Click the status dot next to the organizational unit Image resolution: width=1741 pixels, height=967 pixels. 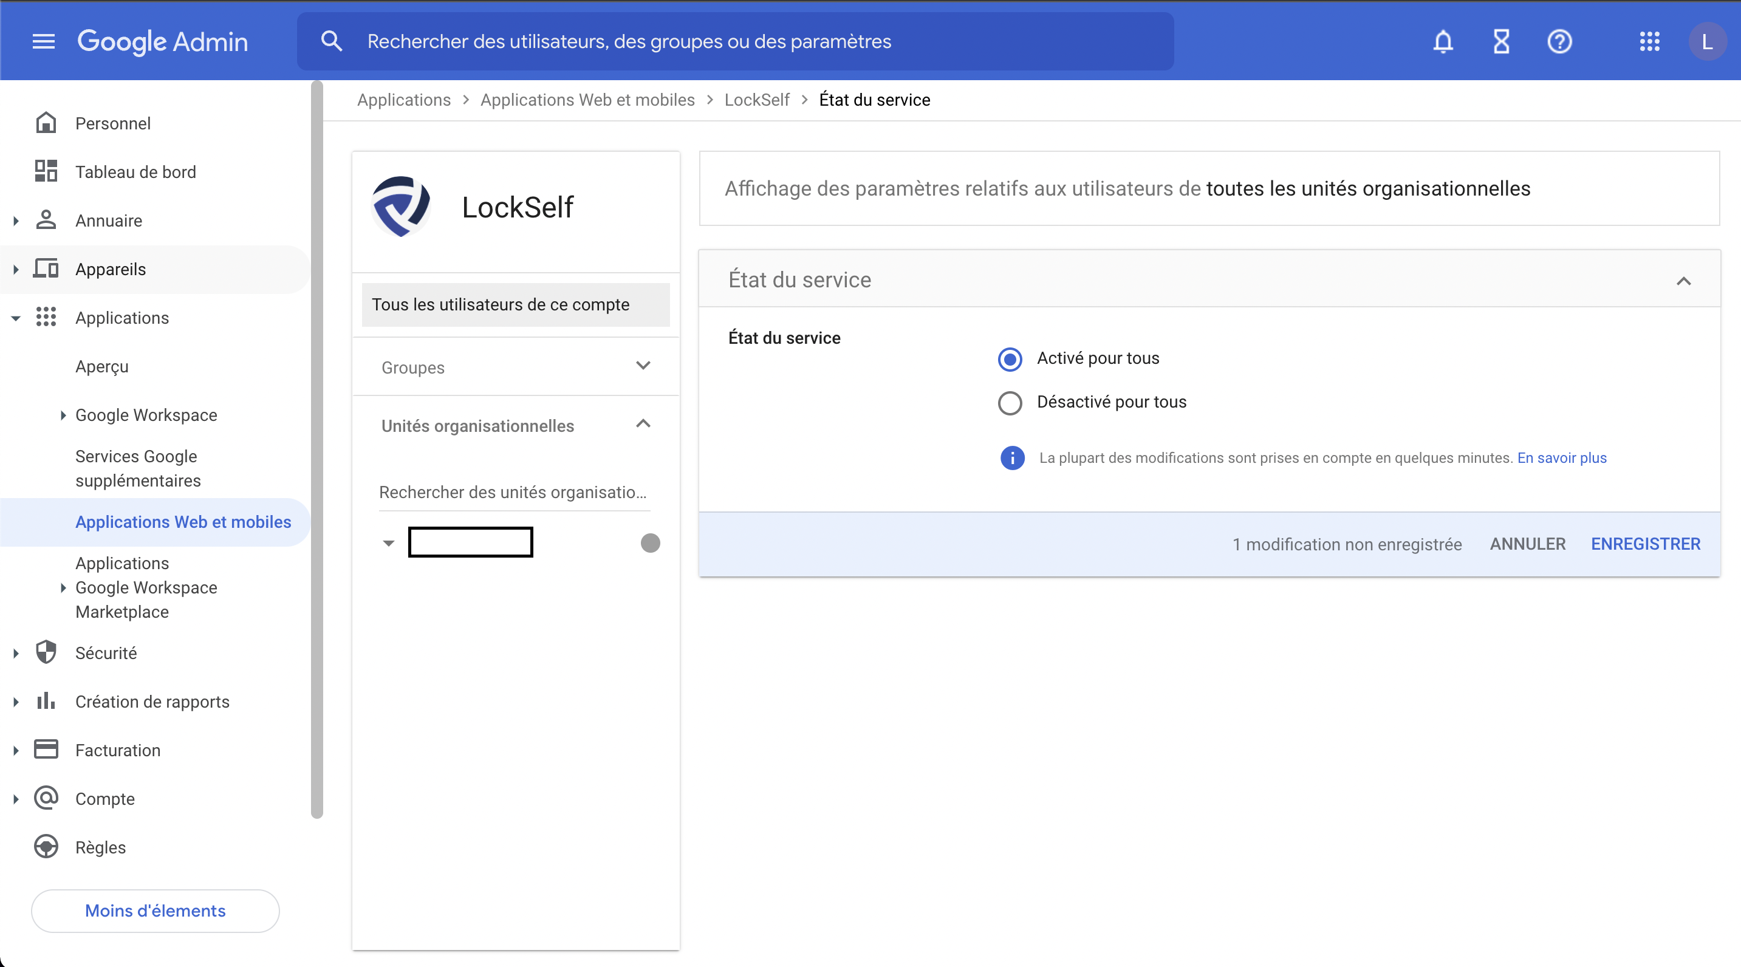650,542
